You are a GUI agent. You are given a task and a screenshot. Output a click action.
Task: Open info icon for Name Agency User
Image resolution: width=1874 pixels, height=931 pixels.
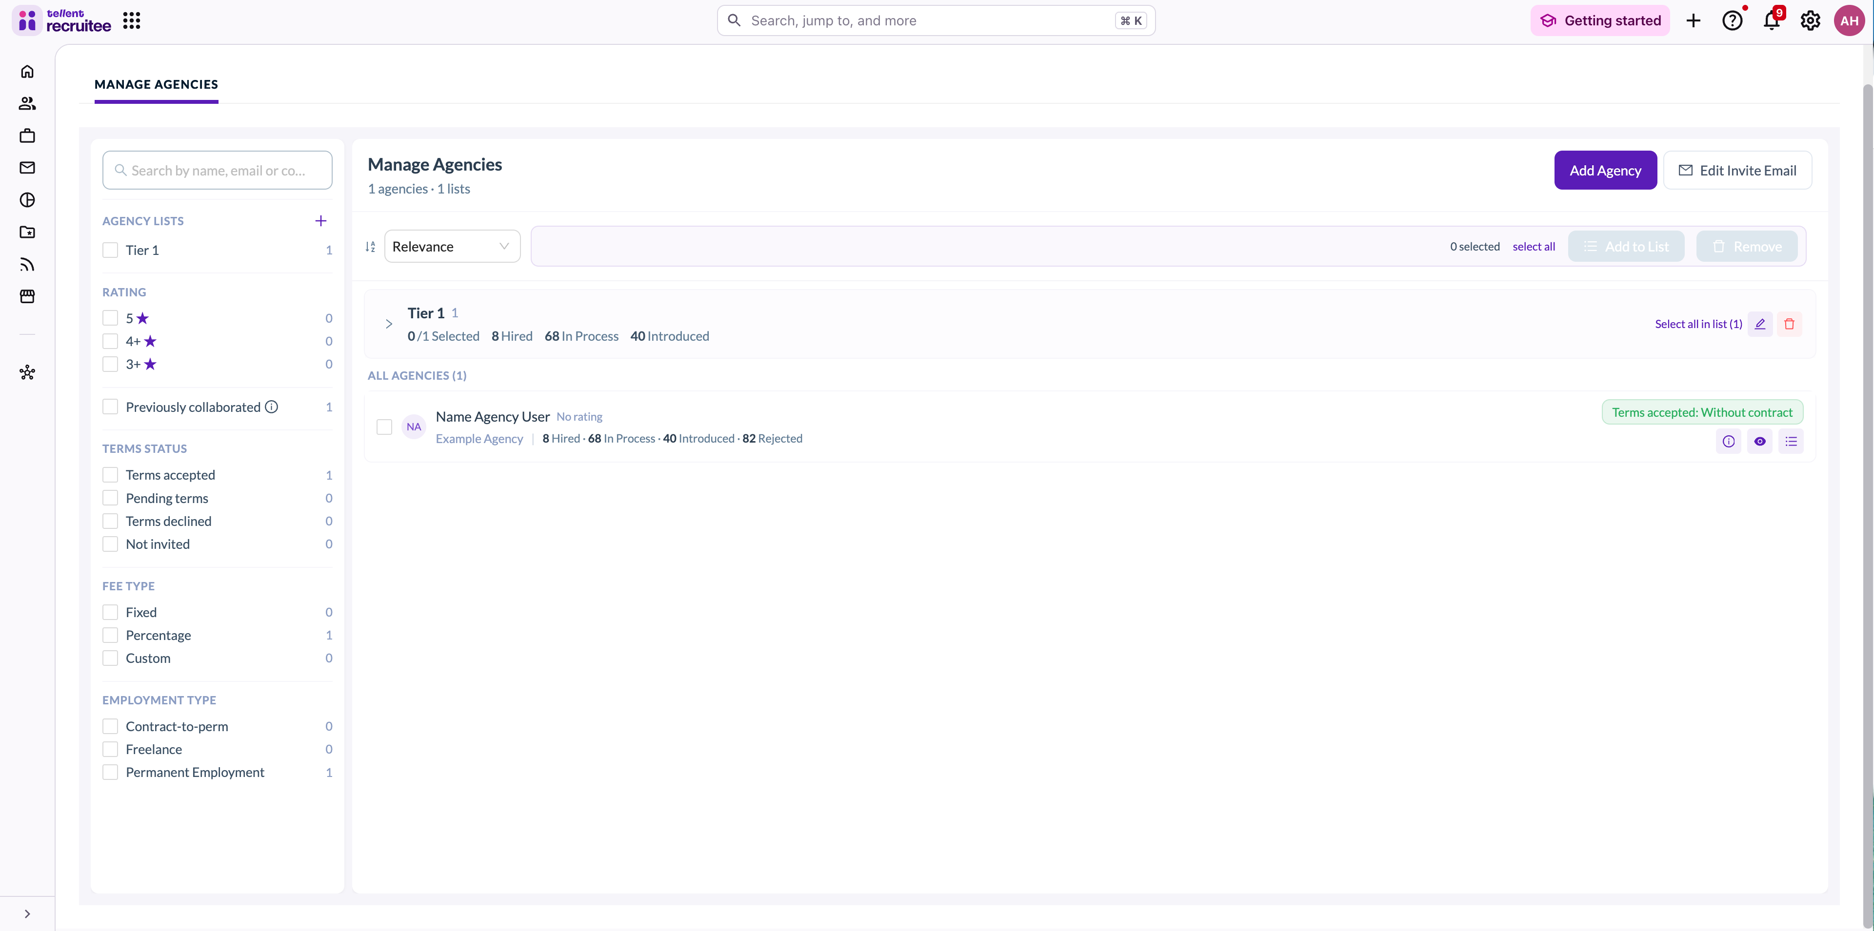point(1729,441)
